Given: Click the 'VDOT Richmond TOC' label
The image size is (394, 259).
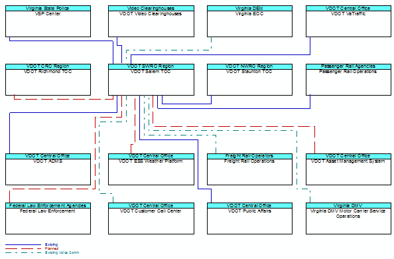Looking at the screenshot, I should (x=48, y=72).
